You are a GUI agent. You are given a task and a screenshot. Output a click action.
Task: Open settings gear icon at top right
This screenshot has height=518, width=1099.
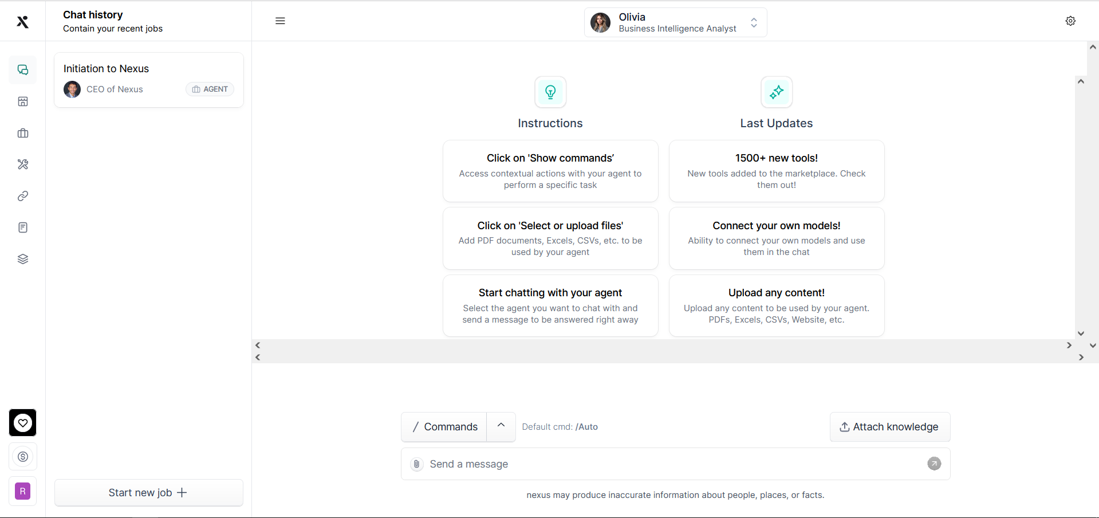point(1070,21)
